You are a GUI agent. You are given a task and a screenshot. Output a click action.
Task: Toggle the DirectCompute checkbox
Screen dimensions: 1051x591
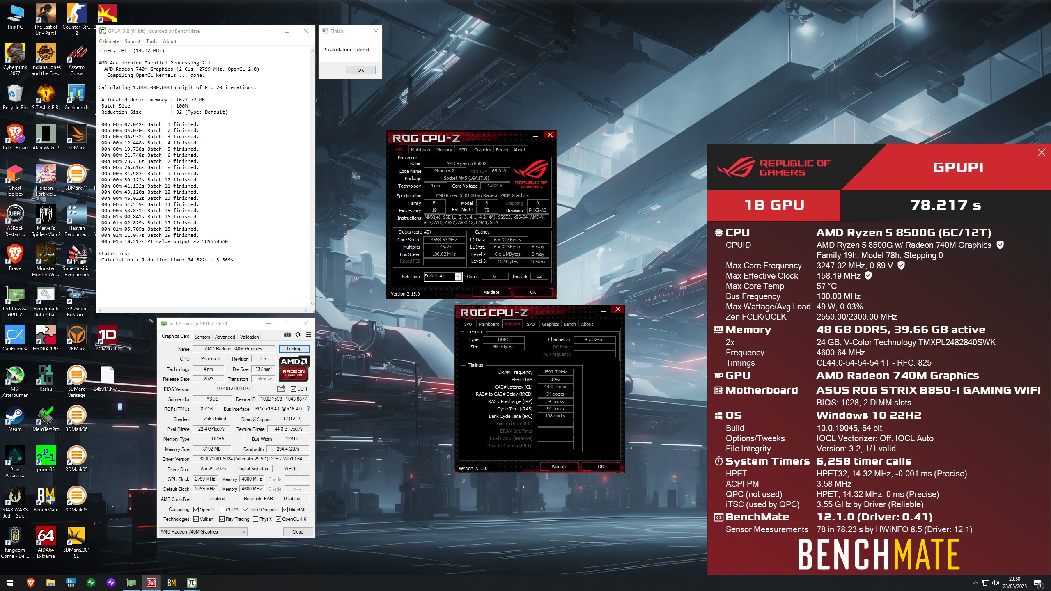click(246, 510)
